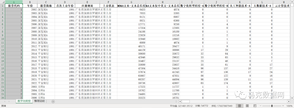Click the 上市状态 header cell
294x108 pixels.
(x=108, y=6)
